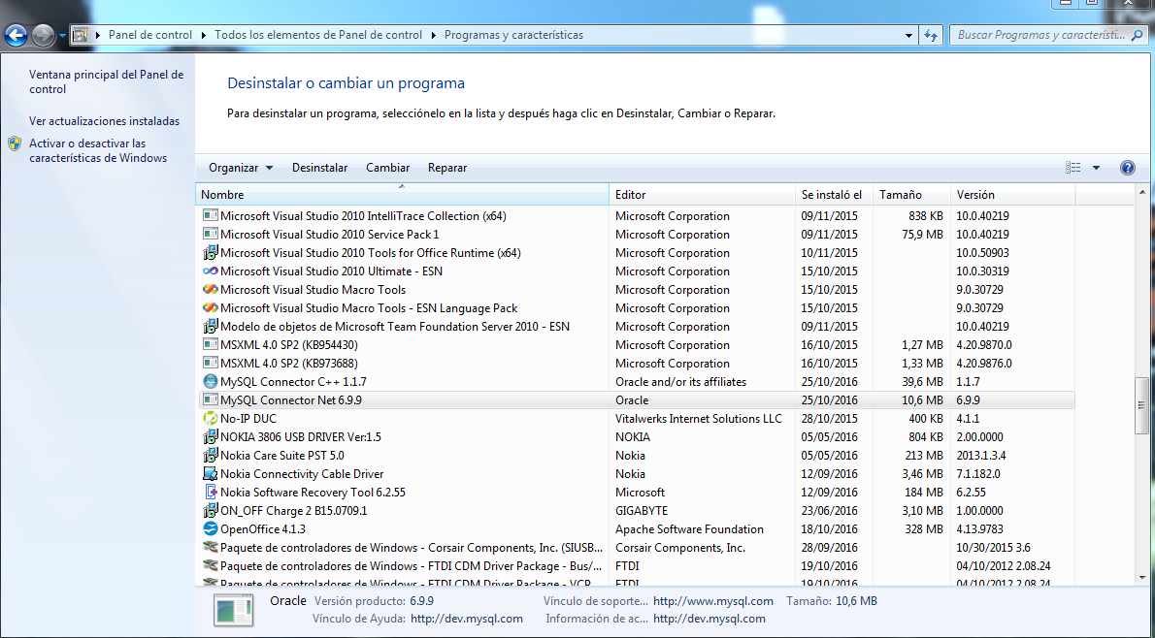Click the vertical scrollbar thumb
The width and height of the screenshot is (1155, 638).
(1141, 404)
